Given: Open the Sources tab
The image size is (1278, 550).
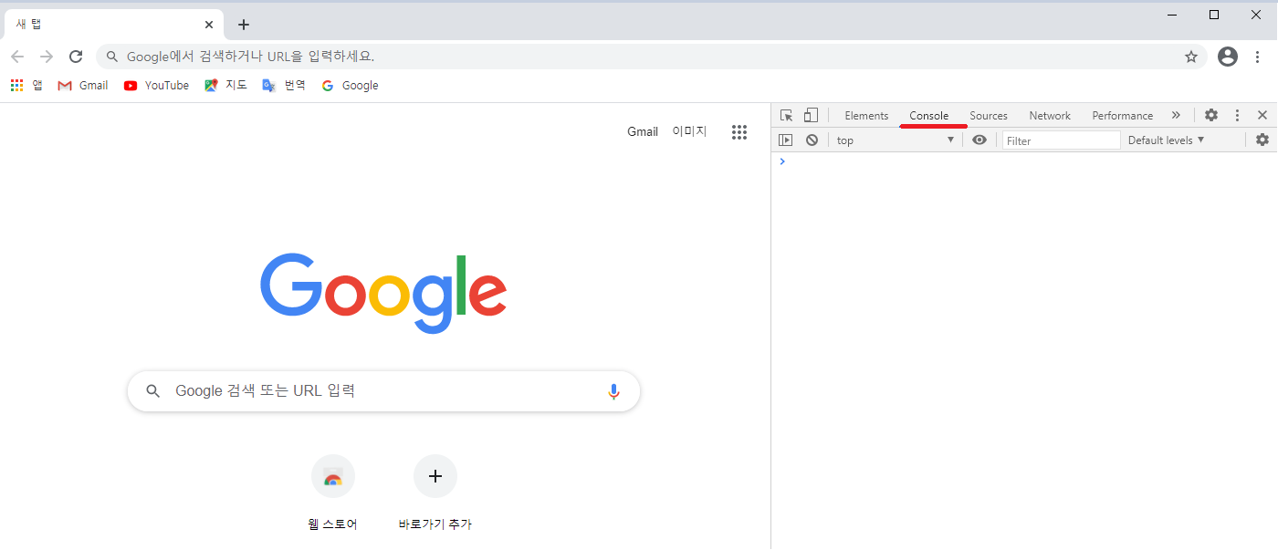Looking at the screenshot, I should coord(989,116).
